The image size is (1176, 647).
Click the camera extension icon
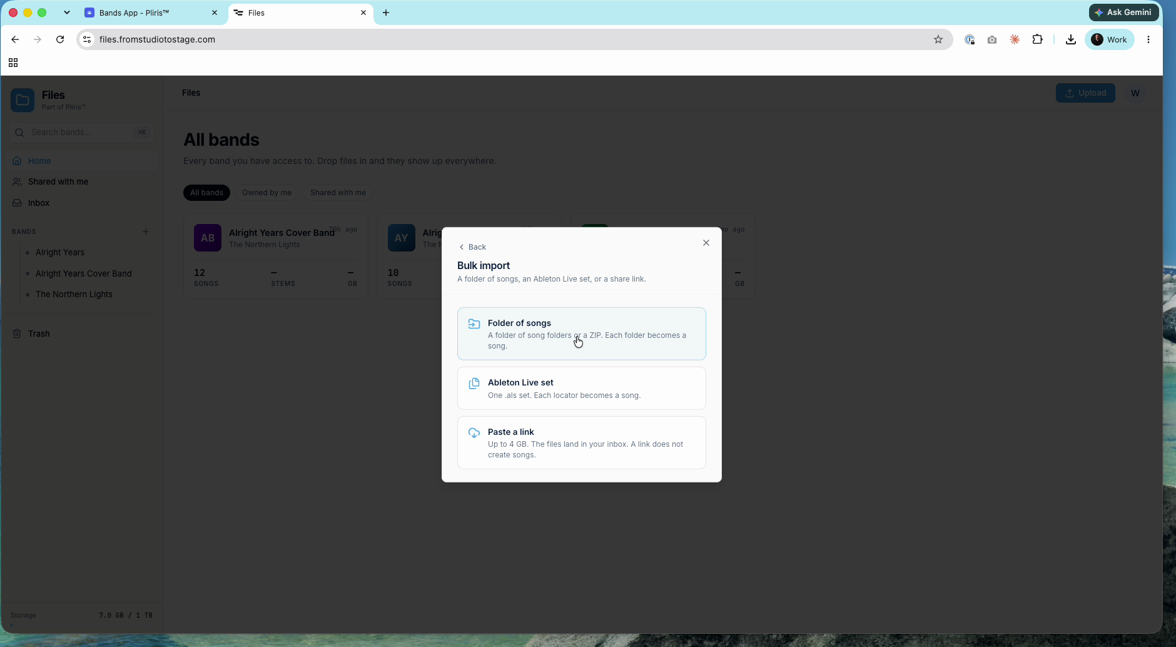click(992, 39)
